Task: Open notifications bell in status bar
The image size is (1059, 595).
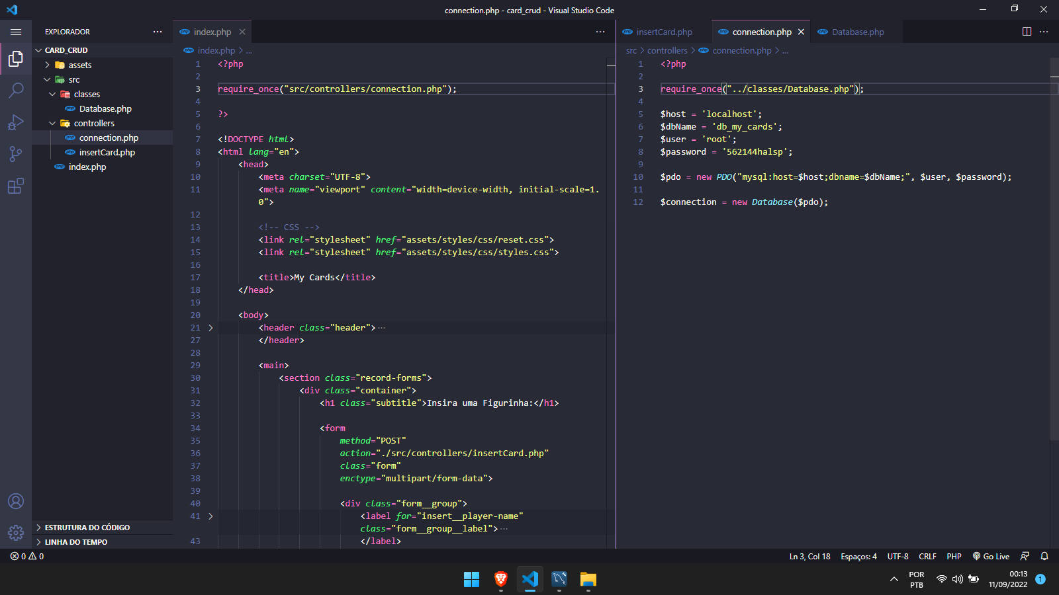Action: coord(1044,556)
